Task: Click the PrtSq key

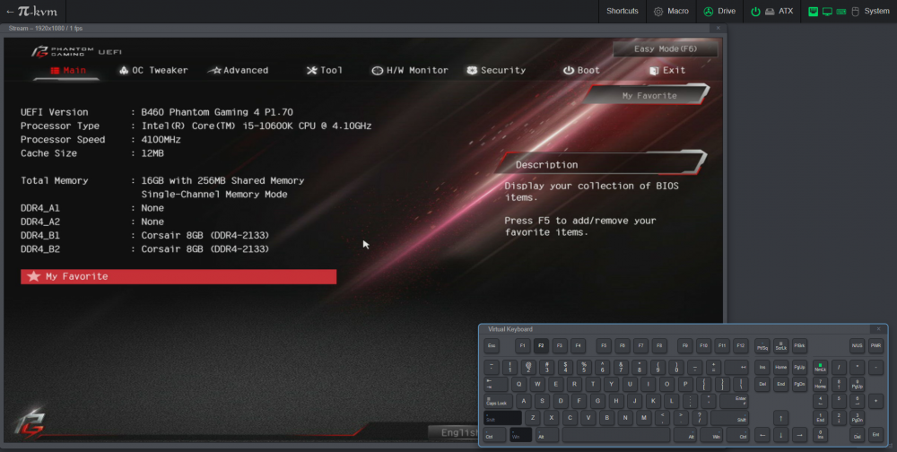Action: (x=762, y=345)
